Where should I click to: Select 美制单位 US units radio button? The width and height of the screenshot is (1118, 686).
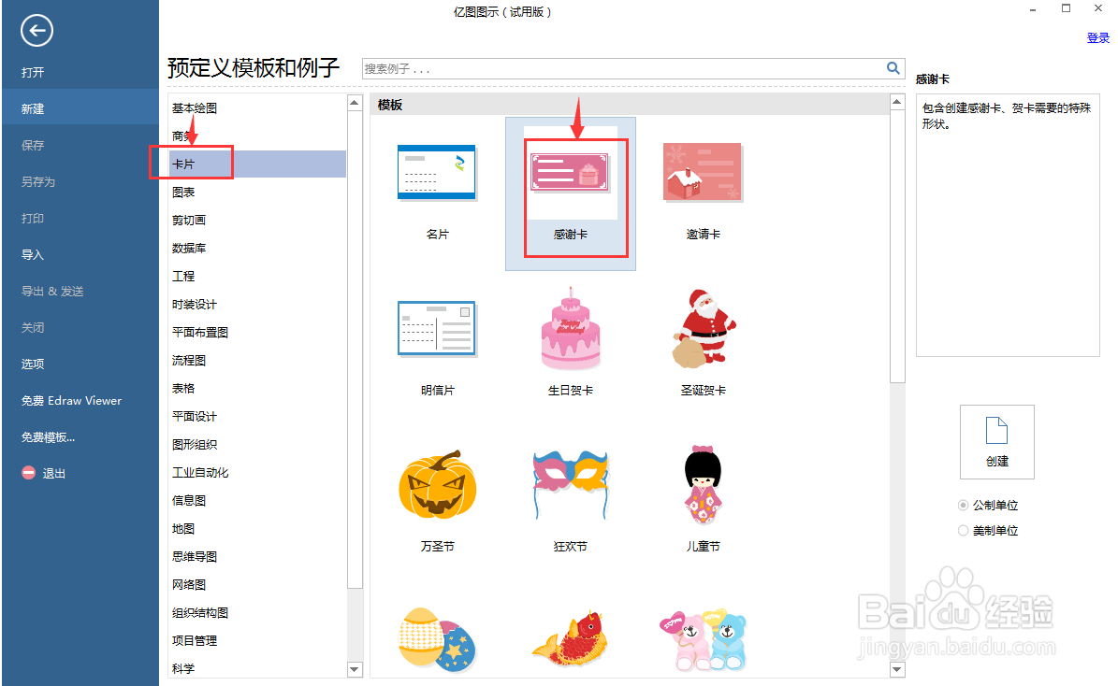click(x=964, y=531)
